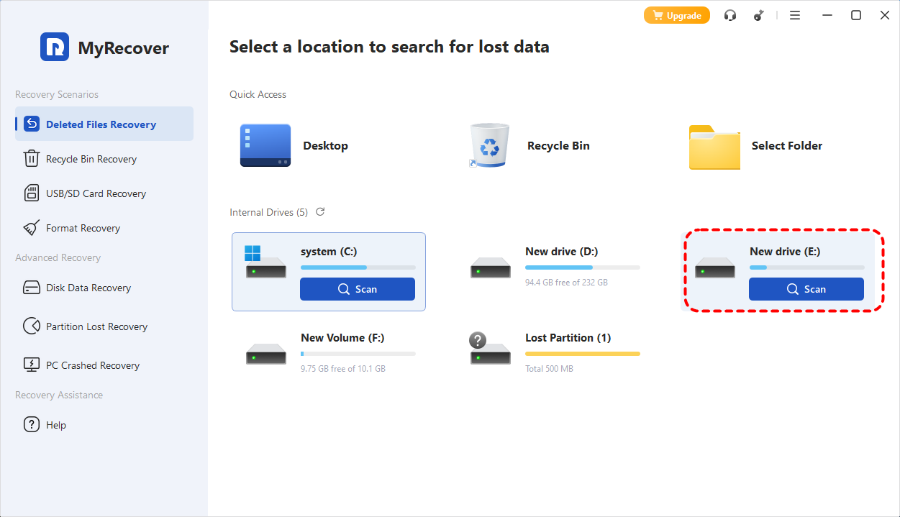
Task: Refresh the Internal Drives list
Action: (320, 212)
